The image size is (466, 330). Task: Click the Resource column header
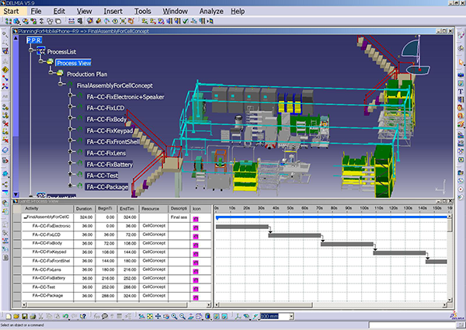click(151, 208)
